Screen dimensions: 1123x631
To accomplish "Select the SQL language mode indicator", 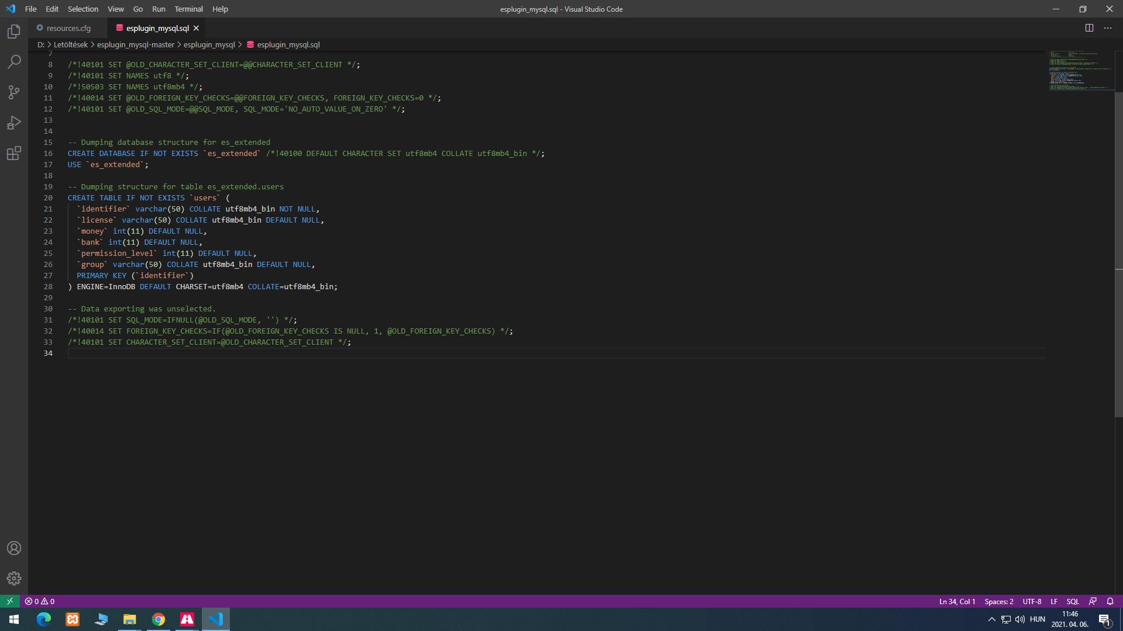I will point(1073,601).
